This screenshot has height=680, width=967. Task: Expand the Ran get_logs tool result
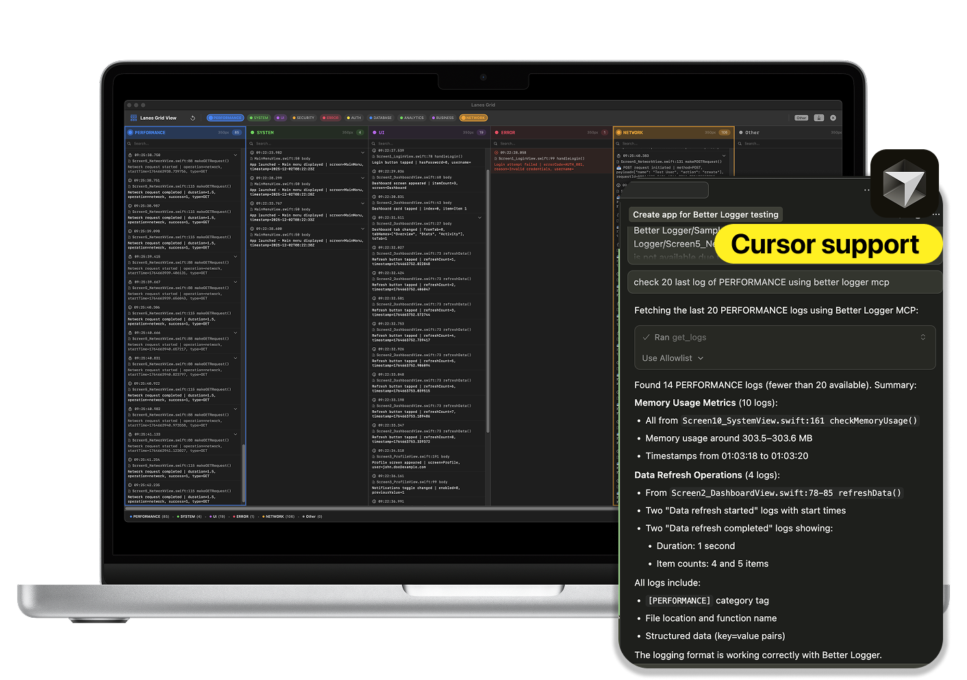pyautogui.click(x=922, y=337)
